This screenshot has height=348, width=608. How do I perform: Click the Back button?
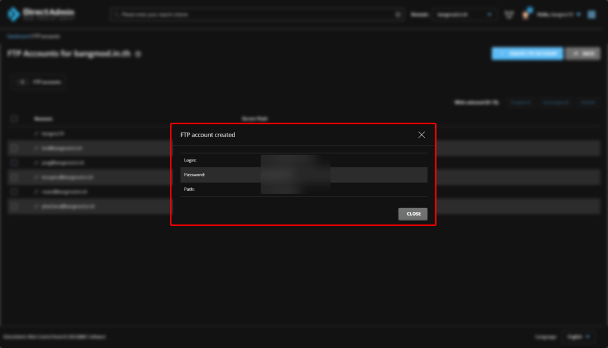click(582, 53)
